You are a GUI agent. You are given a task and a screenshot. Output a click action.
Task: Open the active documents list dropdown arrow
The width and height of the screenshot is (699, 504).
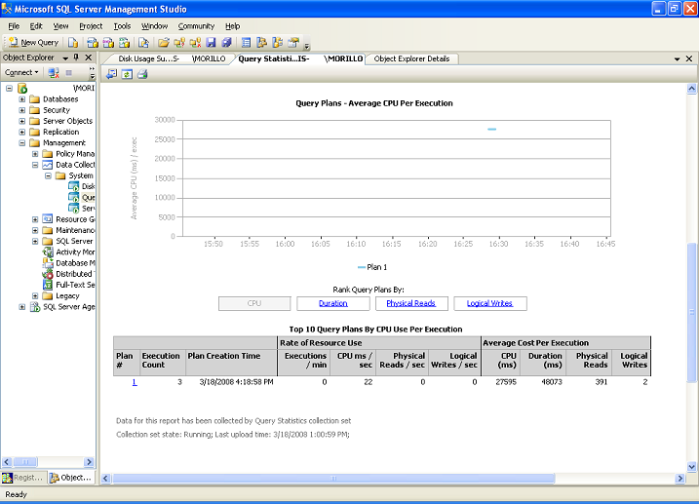(677, 58)
